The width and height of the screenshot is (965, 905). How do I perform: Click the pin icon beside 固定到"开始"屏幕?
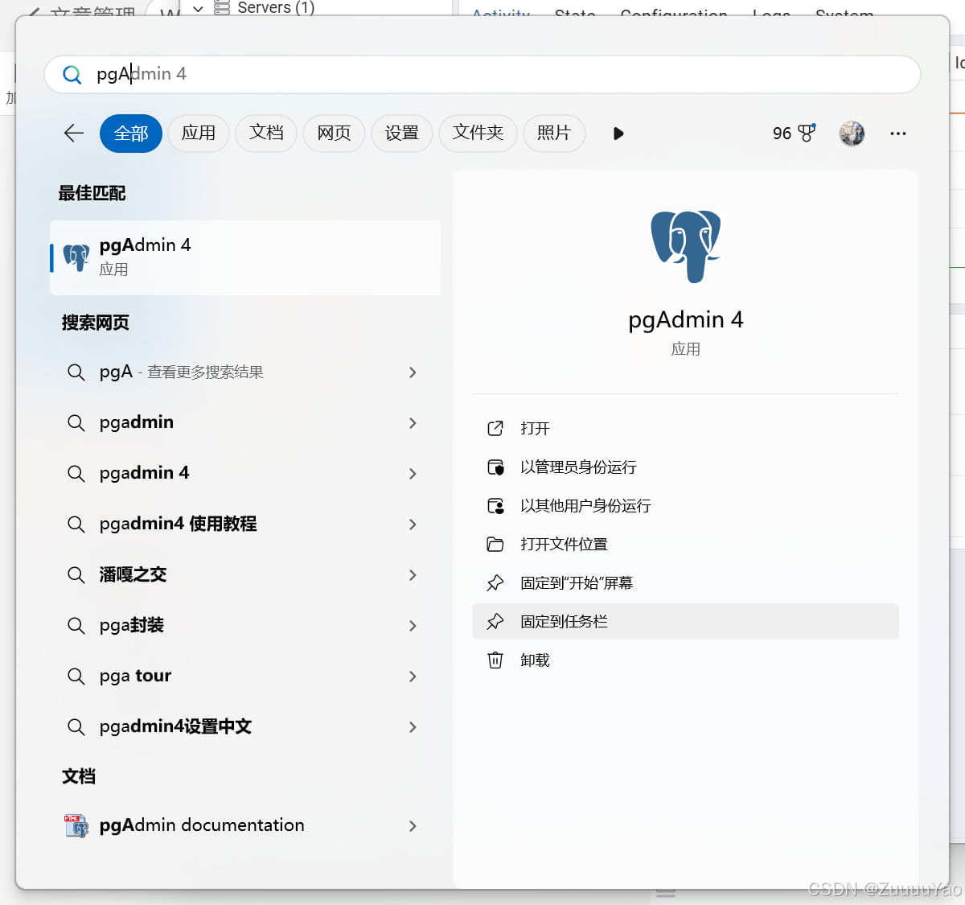point(495,583)
